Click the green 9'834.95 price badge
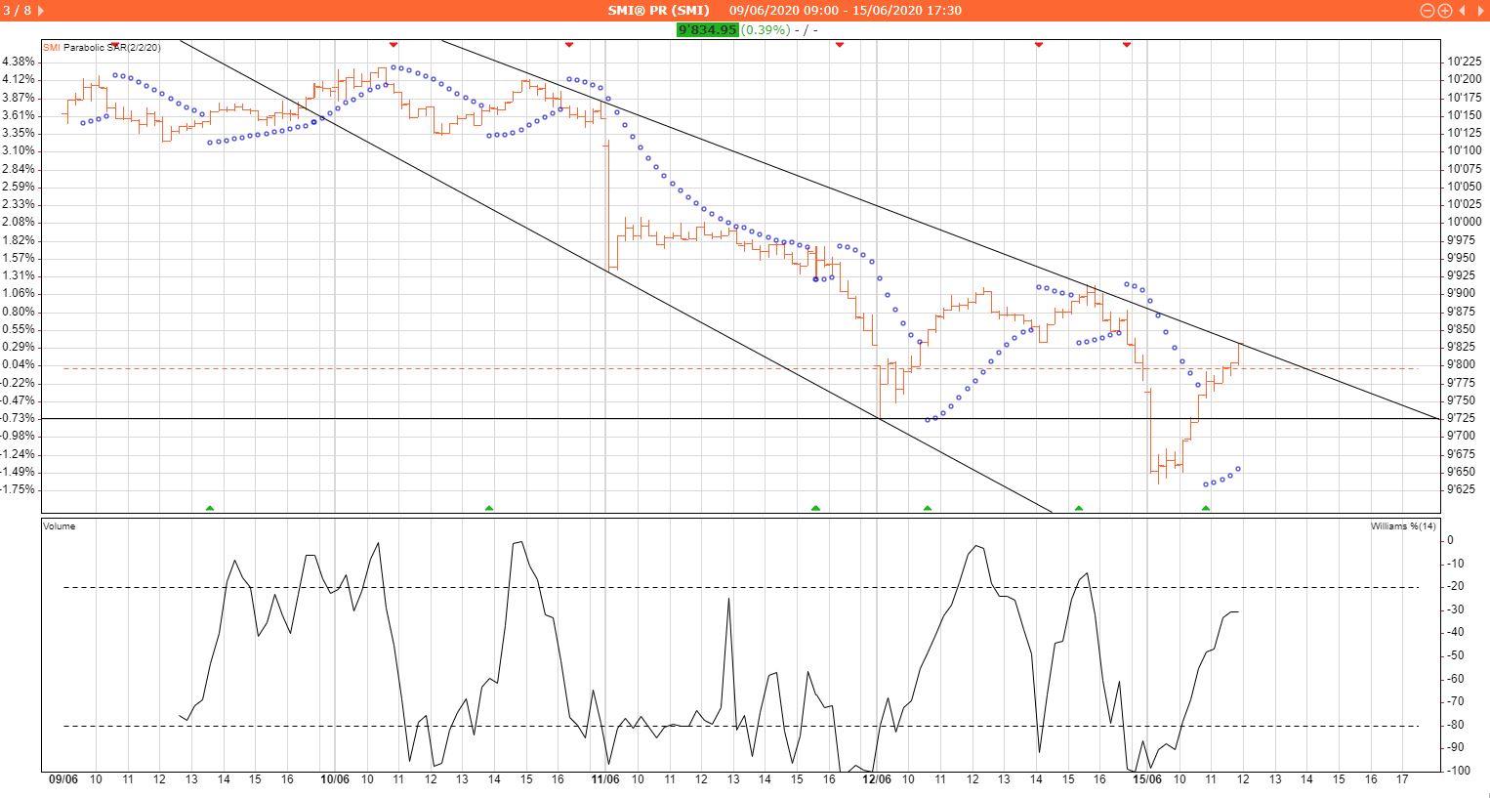Viewport: 1490px width, 798px height. (707, 30)
